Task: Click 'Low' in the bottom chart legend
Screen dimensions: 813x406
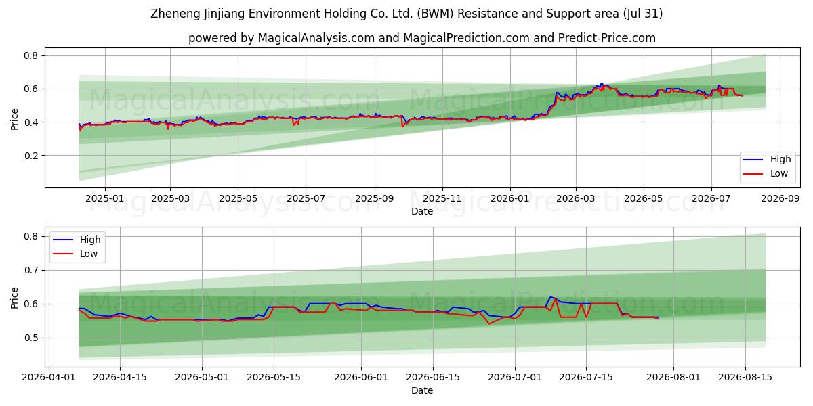Action: point(88,254)
